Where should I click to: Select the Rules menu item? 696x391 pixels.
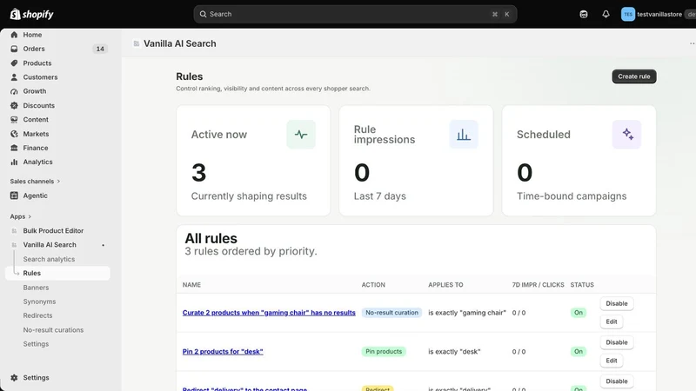(57, 273)
